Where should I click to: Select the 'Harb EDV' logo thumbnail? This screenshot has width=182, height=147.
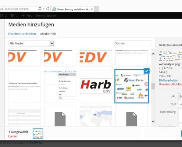coord(96,86)
